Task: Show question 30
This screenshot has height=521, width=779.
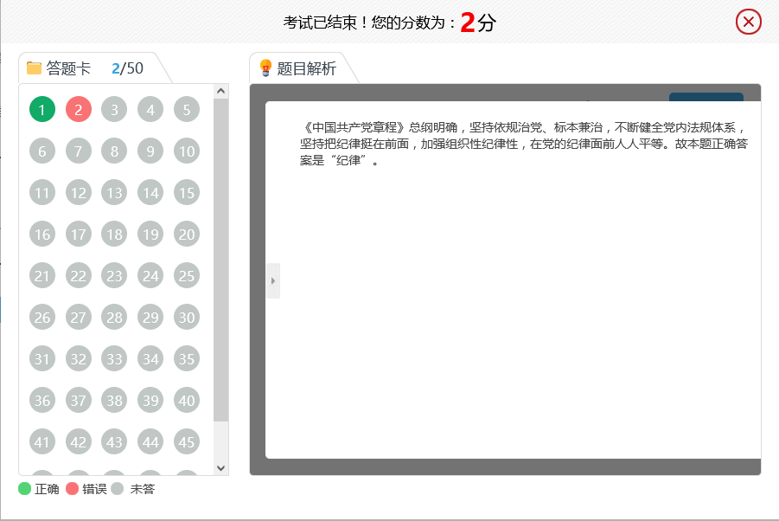Action: 187,317
